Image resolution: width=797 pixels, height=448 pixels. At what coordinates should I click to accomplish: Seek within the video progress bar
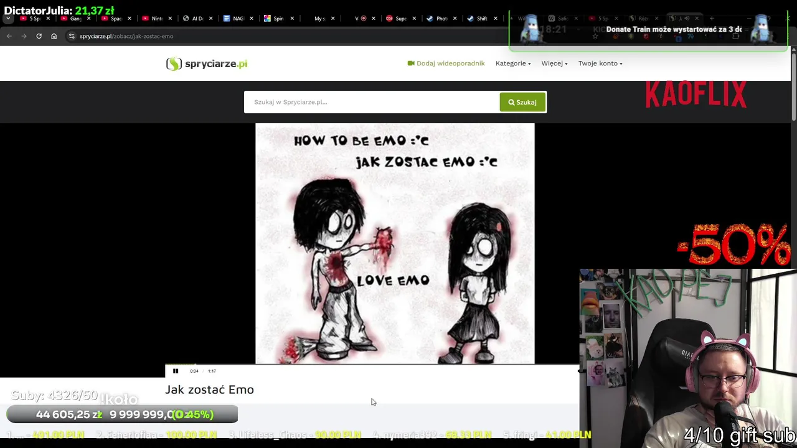372,365
